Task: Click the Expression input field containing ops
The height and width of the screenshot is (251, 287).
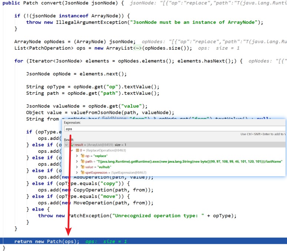Action: (x=175, y=129)
